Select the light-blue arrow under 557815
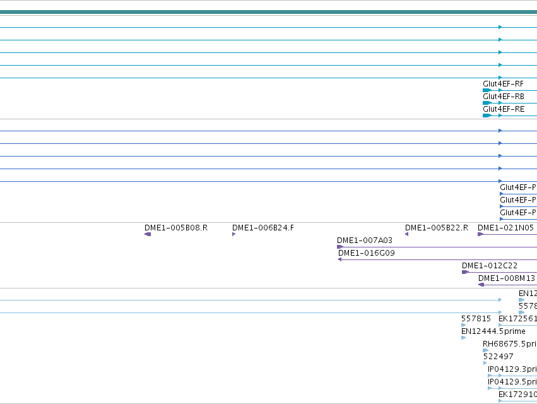This screenshot has height=404, width=537. 463,325
